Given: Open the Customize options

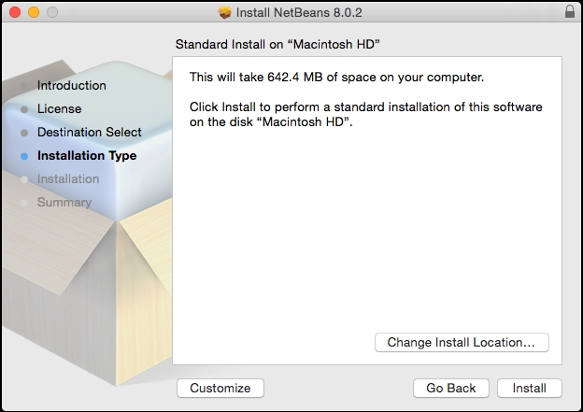Looking at the screenshot, I should tap(220, 389).
